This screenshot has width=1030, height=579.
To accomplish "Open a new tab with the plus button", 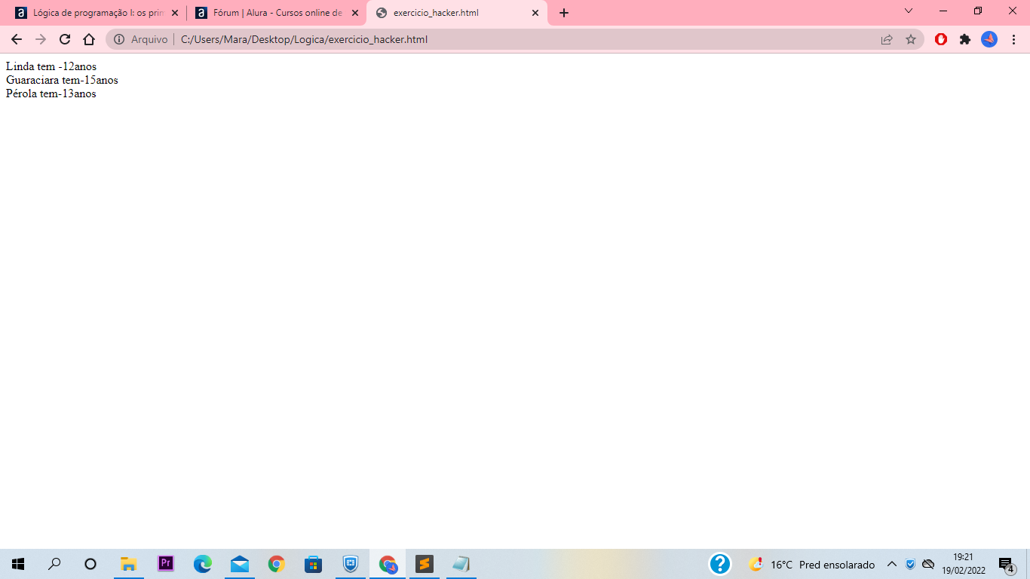I will [564, 13].
